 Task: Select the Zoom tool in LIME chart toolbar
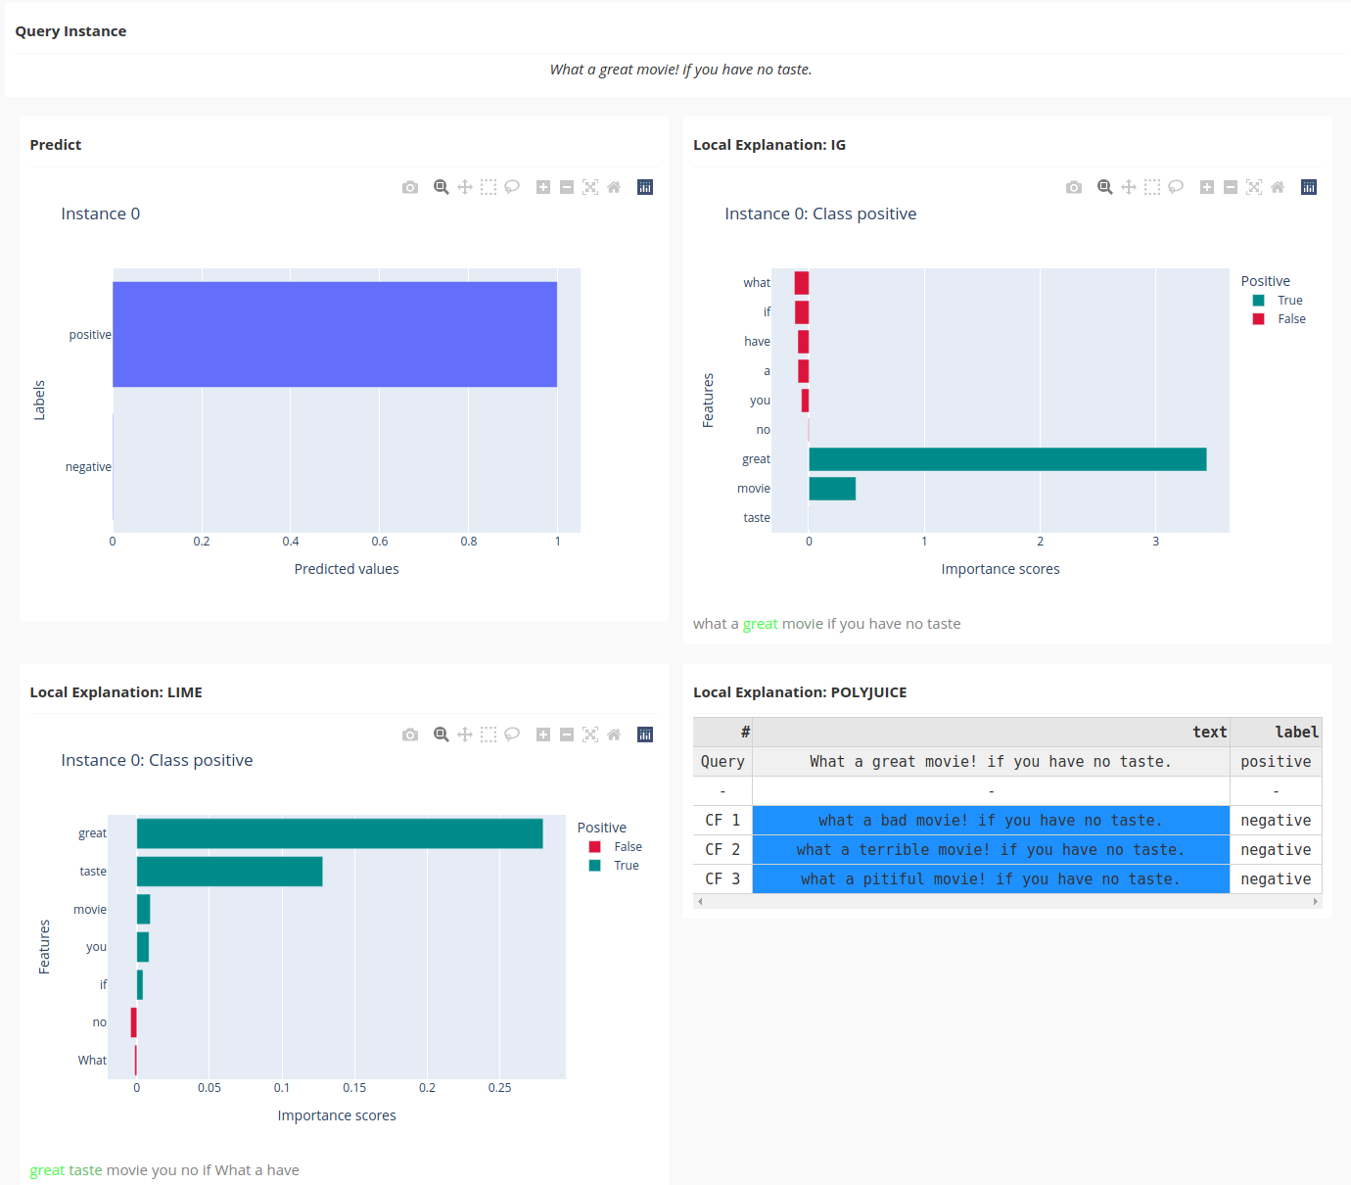442,735
